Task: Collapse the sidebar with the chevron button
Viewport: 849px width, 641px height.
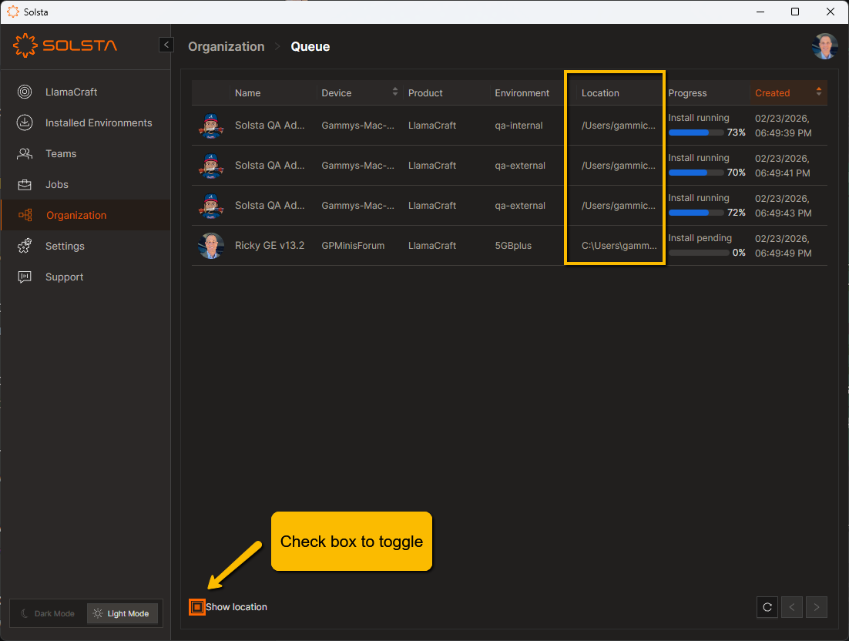Action: (x=166, y=45)
